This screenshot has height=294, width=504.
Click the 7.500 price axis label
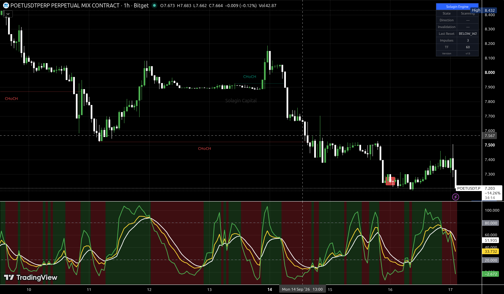pos(490,145)
